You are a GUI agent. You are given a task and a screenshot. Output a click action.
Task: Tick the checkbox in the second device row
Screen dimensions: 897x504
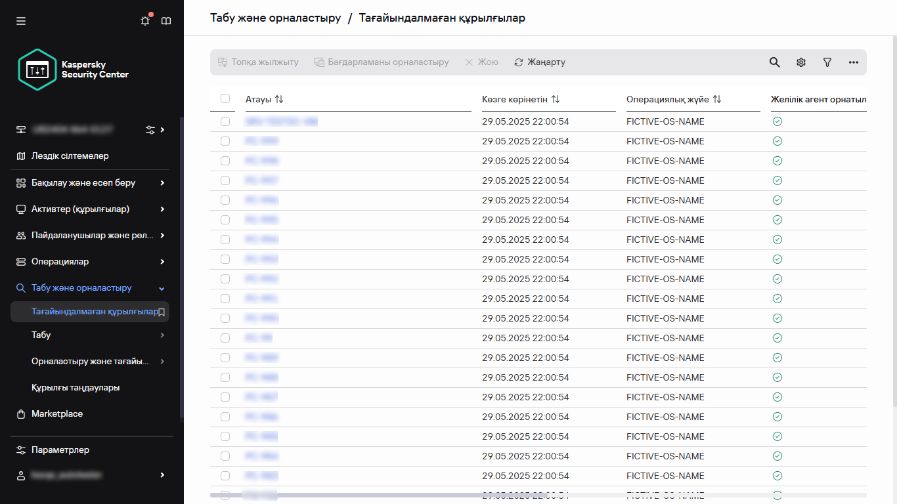[x=225, y=141]
